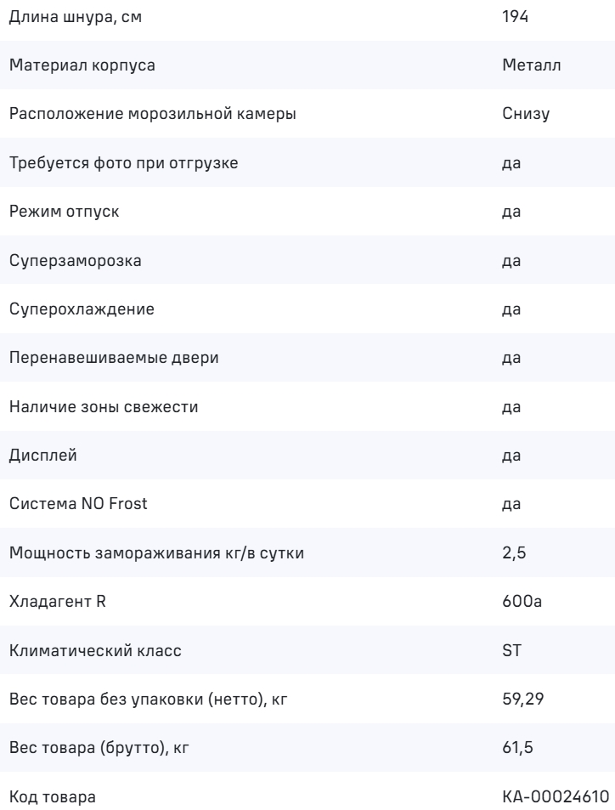Screen dimensions: 615x810
Task: Select the 'Снизу' value
Action: click(526, 114)
